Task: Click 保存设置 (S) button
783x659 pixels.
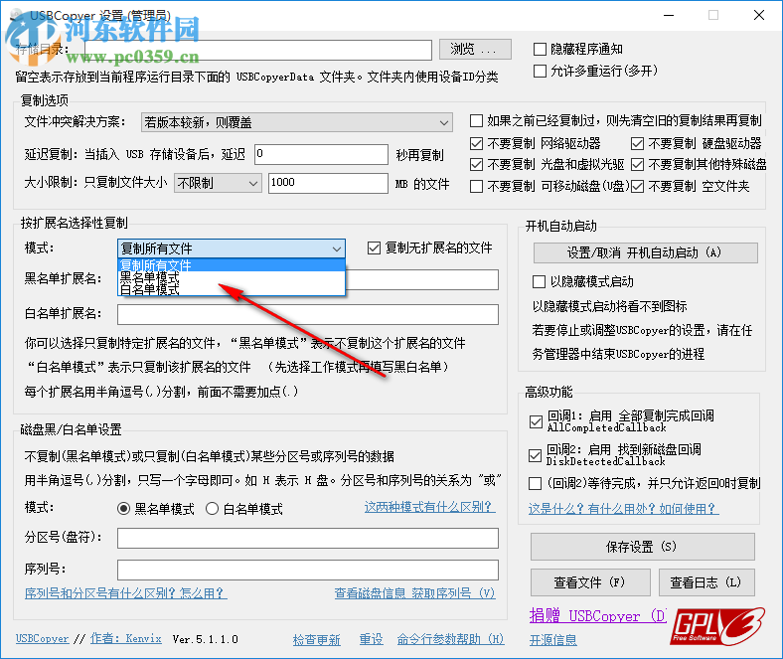Action: [642, 547]
